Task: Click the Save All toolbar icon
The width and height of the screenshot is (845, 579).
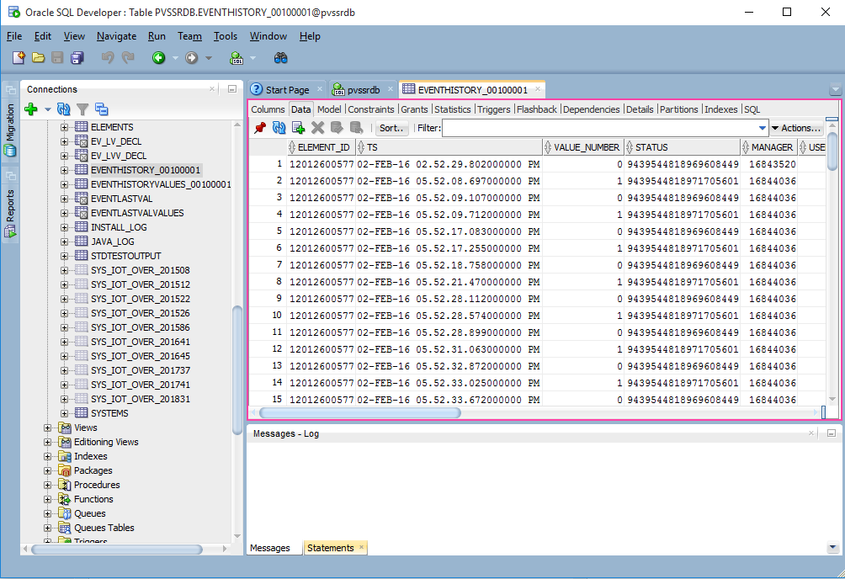Action: [77, 58]
